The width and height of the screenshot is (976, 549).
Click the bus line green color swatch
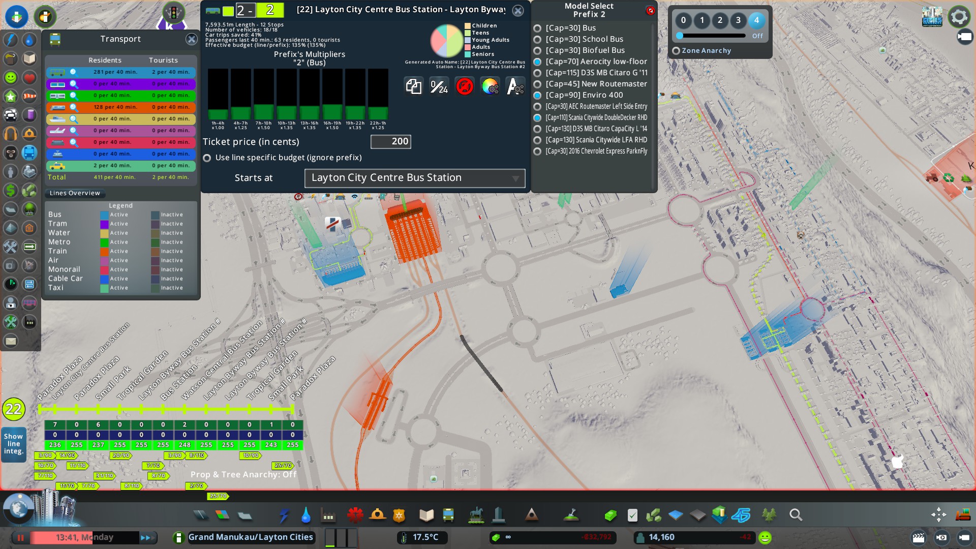coord(228,11)
